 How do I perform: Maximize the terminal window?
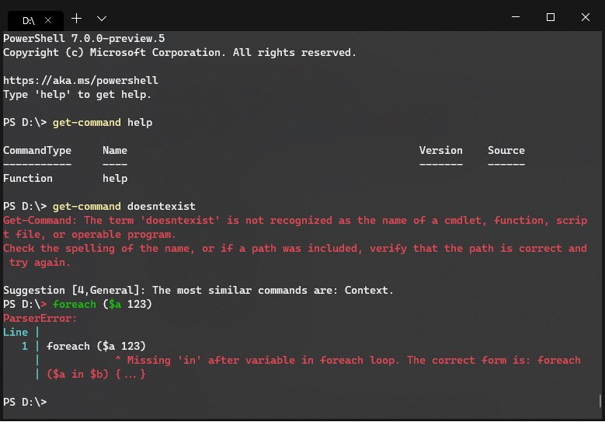pos(550,17)
